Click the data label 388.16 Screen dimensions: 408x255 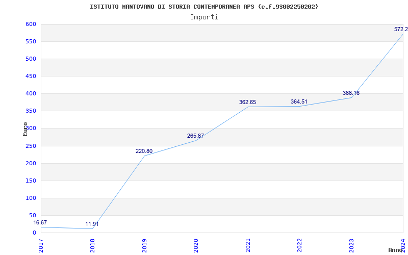tap(351, 93)
